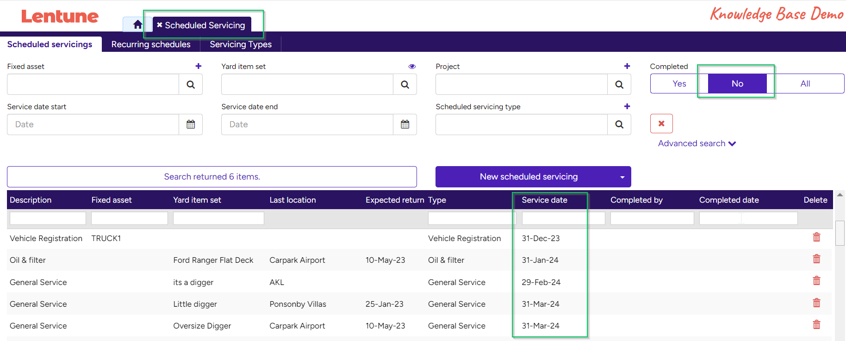Select the AKL last location cell
This screenshot has height=341, width=846.
(277, 282)
